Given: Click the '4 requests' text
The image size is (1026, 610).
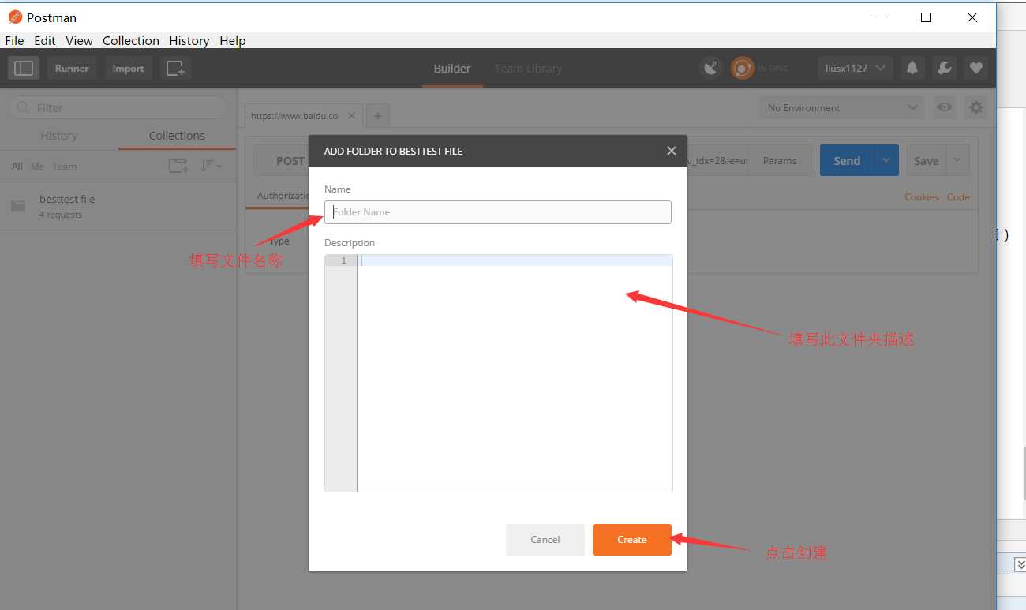Looking at the screenshot, I should (x=61, y=215).
